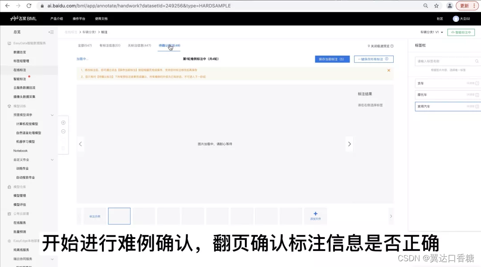Zoom in on the annotation canvas
This screenshot has height=267, width=481.
63,122
